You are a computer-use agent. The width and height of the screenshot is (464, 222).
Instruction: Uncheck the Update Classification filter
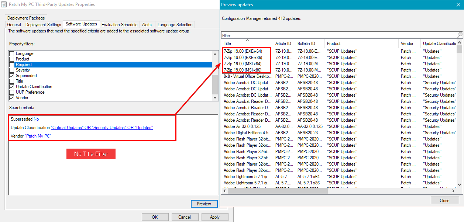[12, 87]
